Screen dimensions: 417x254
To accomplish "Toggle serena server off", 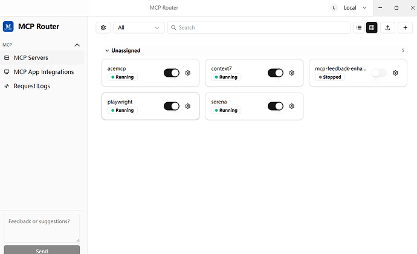I will pos(275,106).
